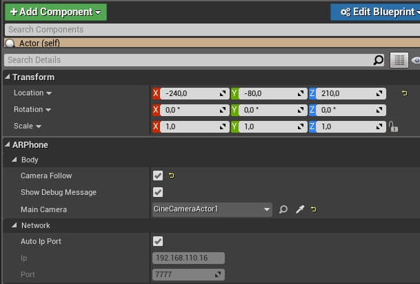420x284 pixels.
Task: Click the Main Camera label
Action: point(43,209)
